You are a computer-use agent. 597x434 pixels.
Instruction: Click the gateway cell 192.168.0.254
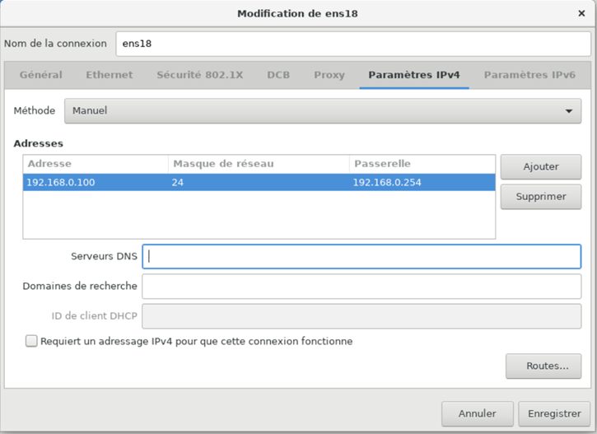[387, 182]
